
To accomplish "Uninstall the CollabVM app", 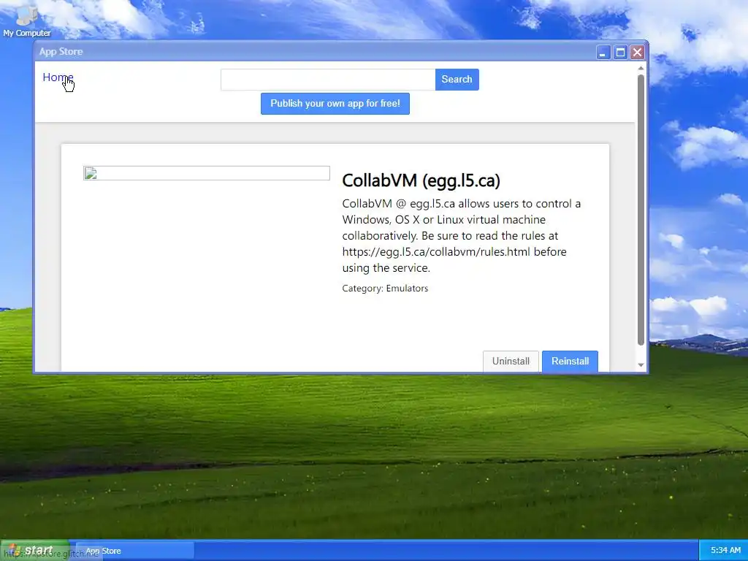I will (511, 361).
